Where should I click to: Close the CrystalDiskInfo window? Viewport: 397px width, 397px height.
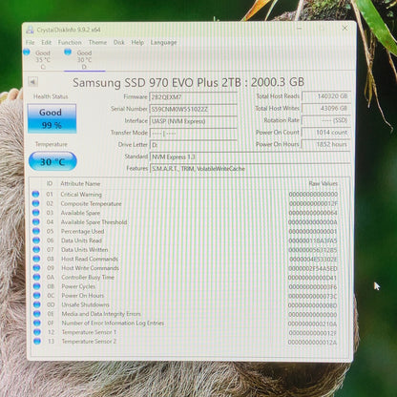click(345, 29)
